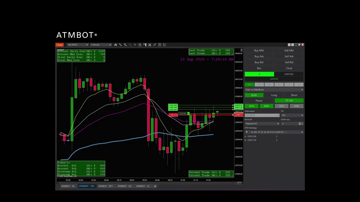Open the data box icon
The height and width of the screenshot is (202, 360).
140,45
